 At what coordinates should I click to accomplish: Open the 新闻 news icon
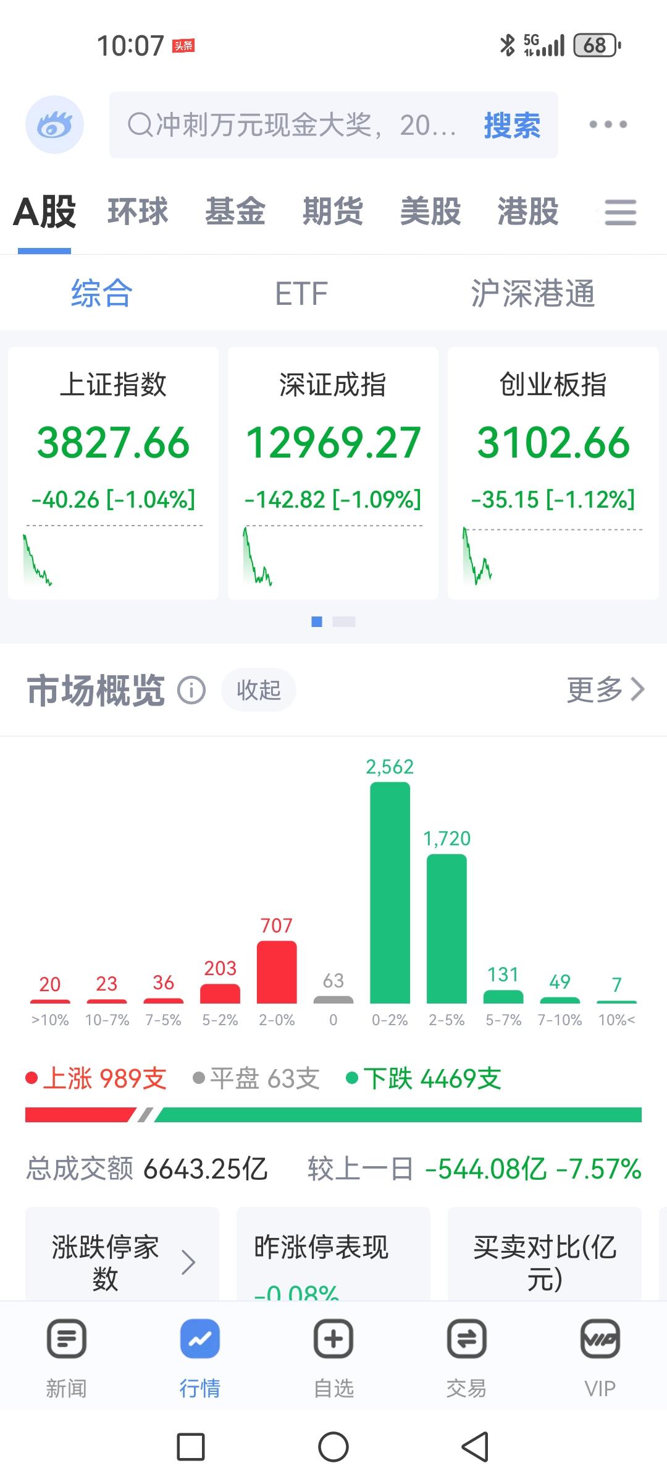[66, 1339]
